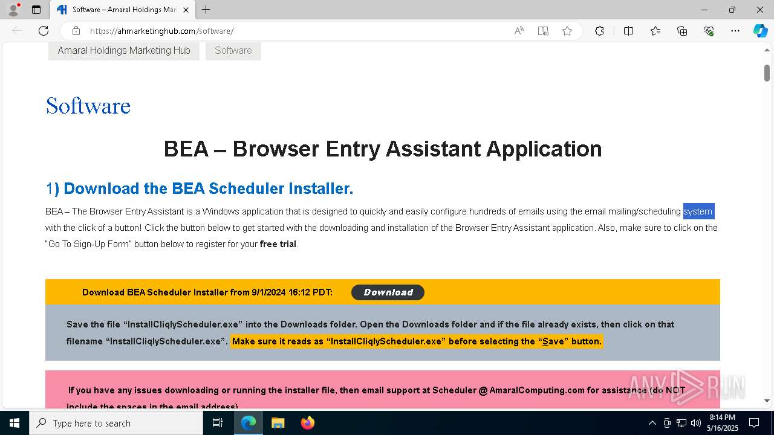Toggle split screen view

click(628, 31)
